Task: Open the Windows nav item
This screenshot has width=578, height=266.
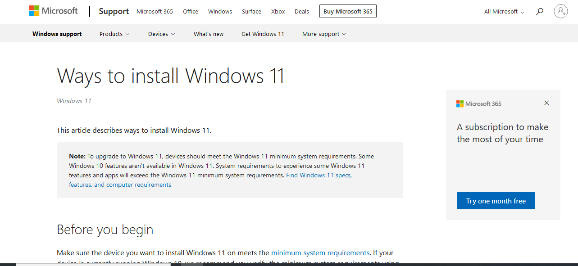Action: click(220, 12)
